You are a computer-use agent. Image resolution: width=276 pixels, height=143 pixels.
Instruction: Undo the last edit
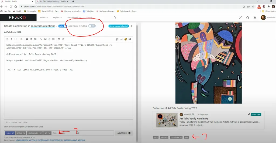coord(59,39)
